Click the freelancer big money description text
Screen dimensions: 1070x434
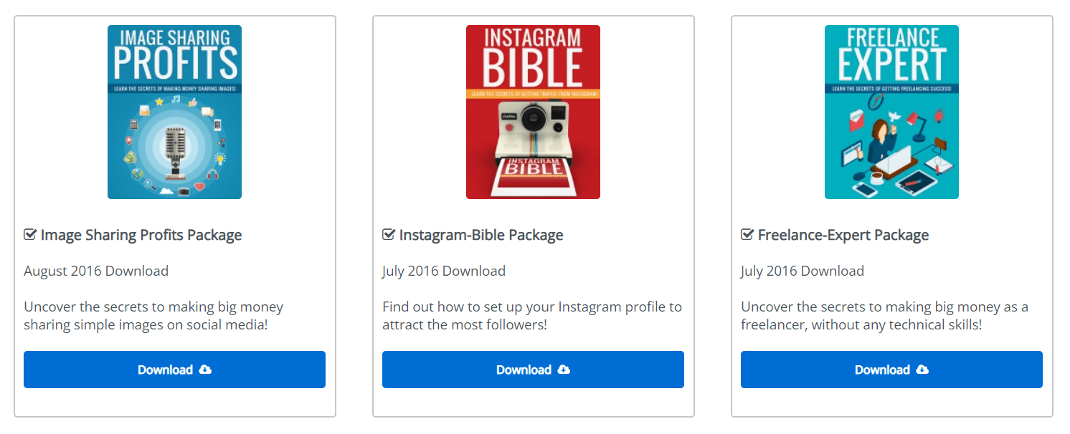pos(884,316)
